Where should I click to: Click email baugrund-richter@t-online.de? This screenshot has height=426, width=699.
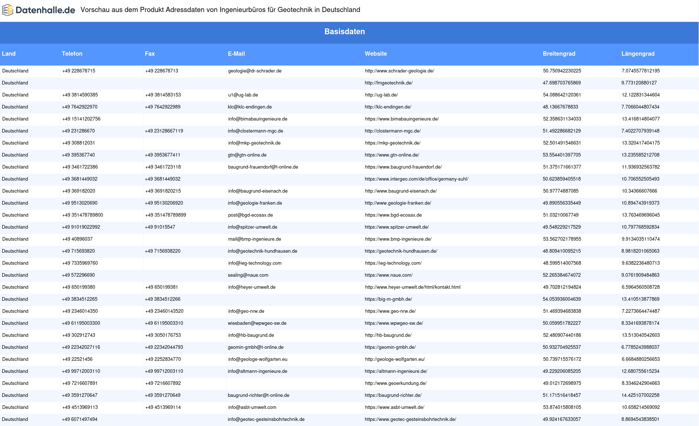tap(258, 395)
